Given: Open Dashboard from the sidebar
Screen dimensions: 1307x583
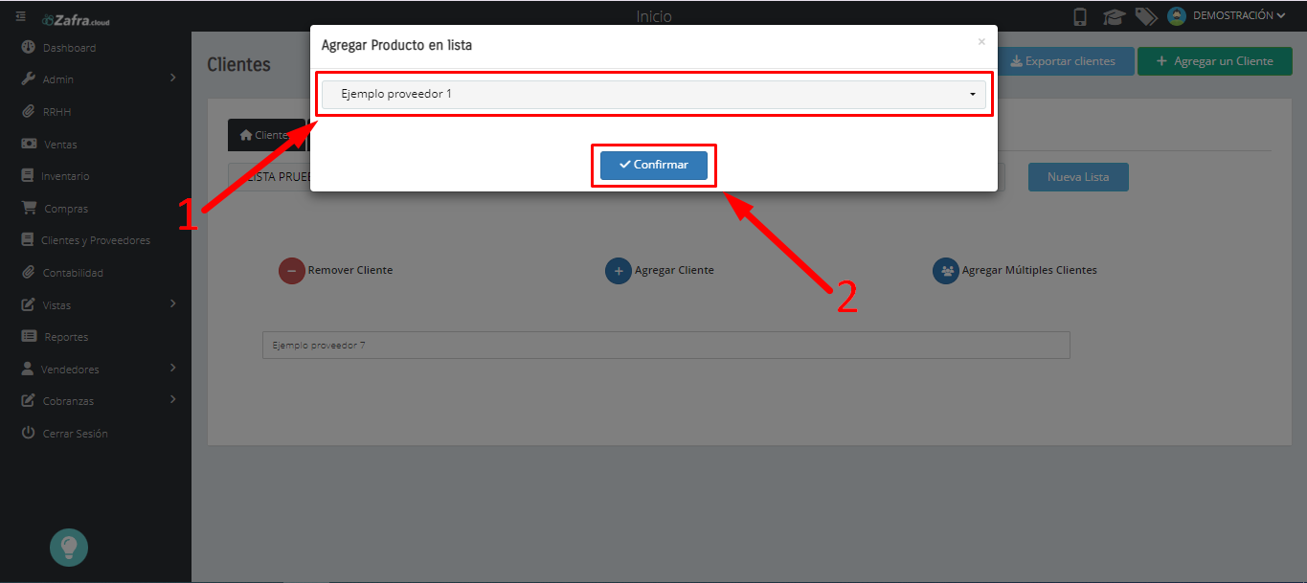Looking at the screenshot, I should point(69,48).
